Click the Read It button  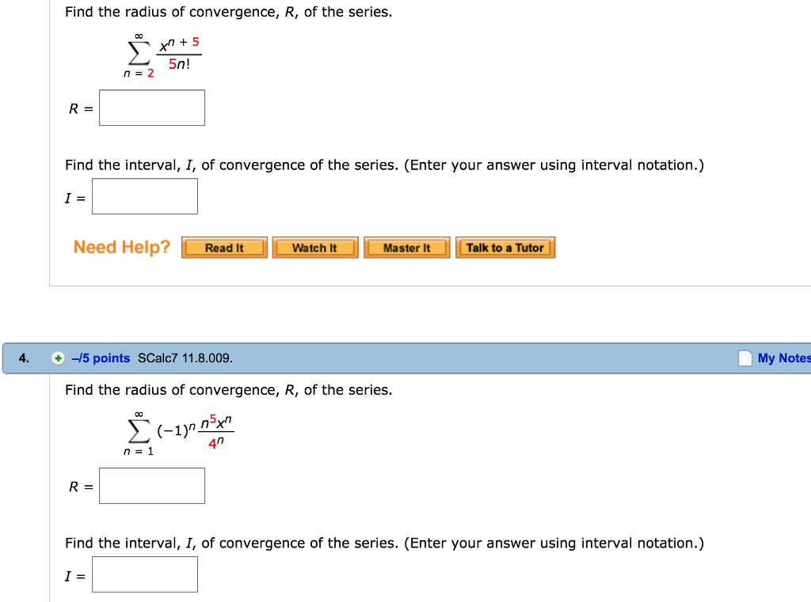click(x=224, y=247)
